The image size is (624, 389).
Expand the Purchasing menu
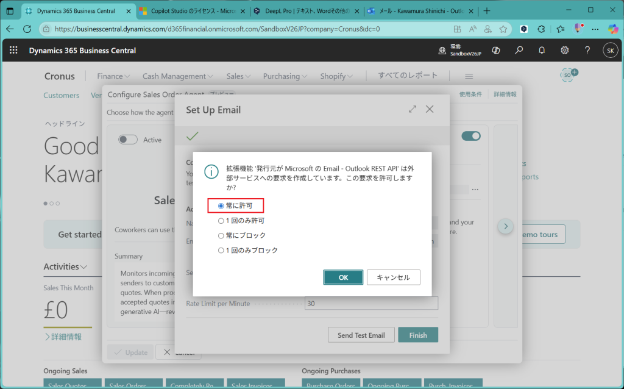pos(285,76)
